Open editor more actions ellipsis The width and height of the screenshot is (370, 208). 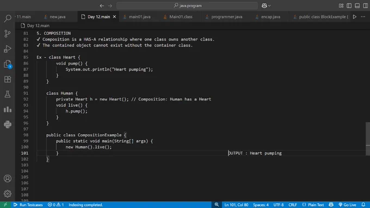(x=363, y=17)
